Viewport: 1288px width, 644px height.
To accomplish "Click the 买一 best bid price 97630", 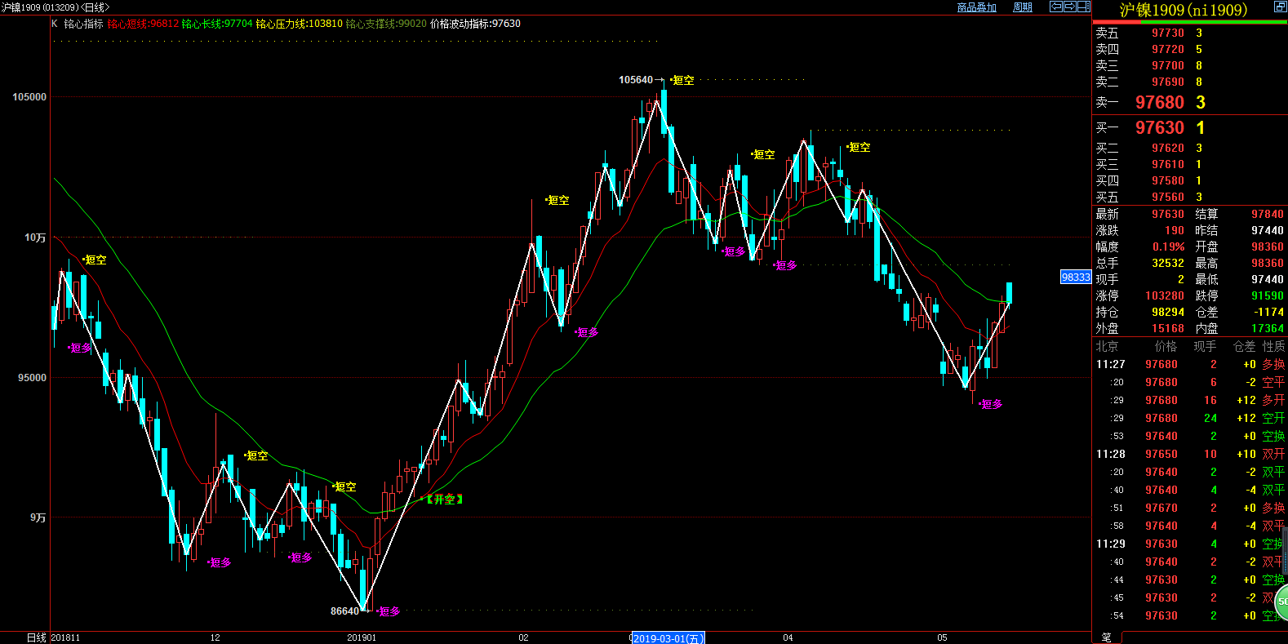I will (x=1159, y=127).
